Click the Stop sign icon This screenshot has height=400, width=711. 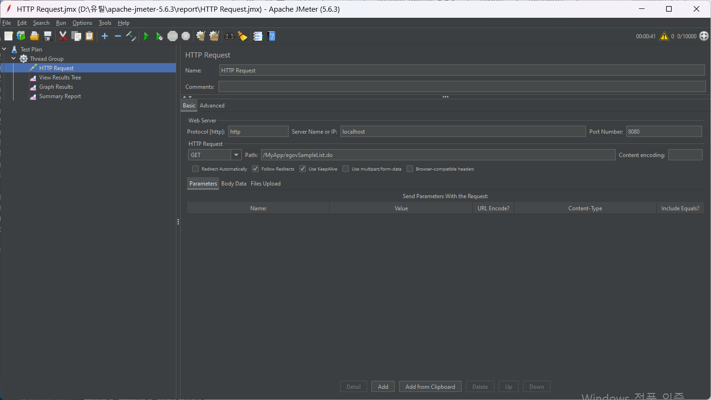pos(173,36)
